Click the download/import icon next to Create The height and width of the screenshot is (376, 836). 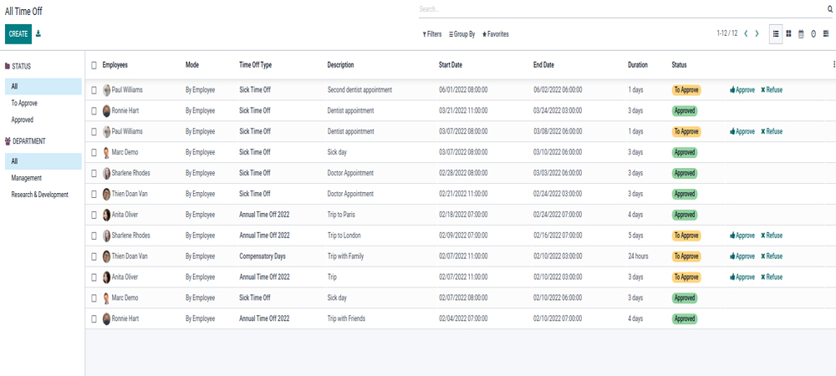[38, 33]
